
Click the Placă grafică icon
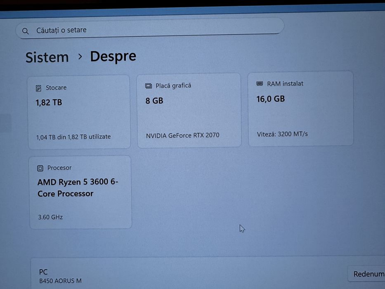click(x=148, y=86)
